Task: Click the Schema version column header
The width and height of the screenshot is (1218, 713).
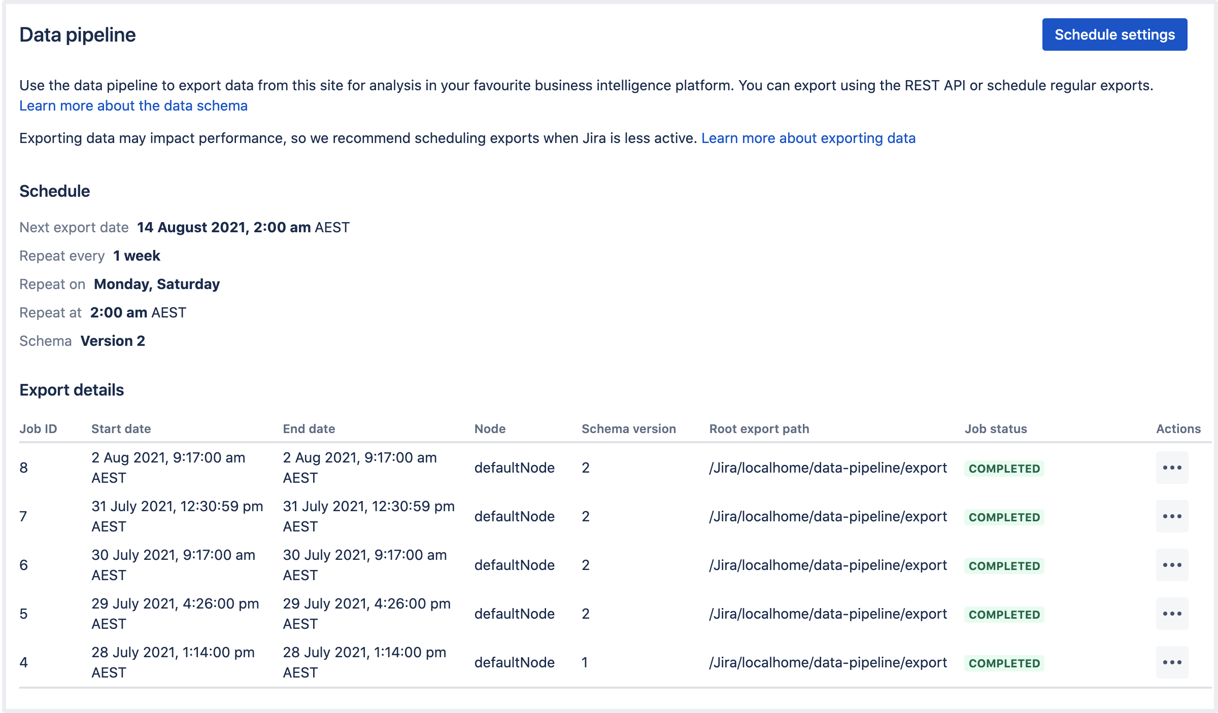Action: pos(628,429)
